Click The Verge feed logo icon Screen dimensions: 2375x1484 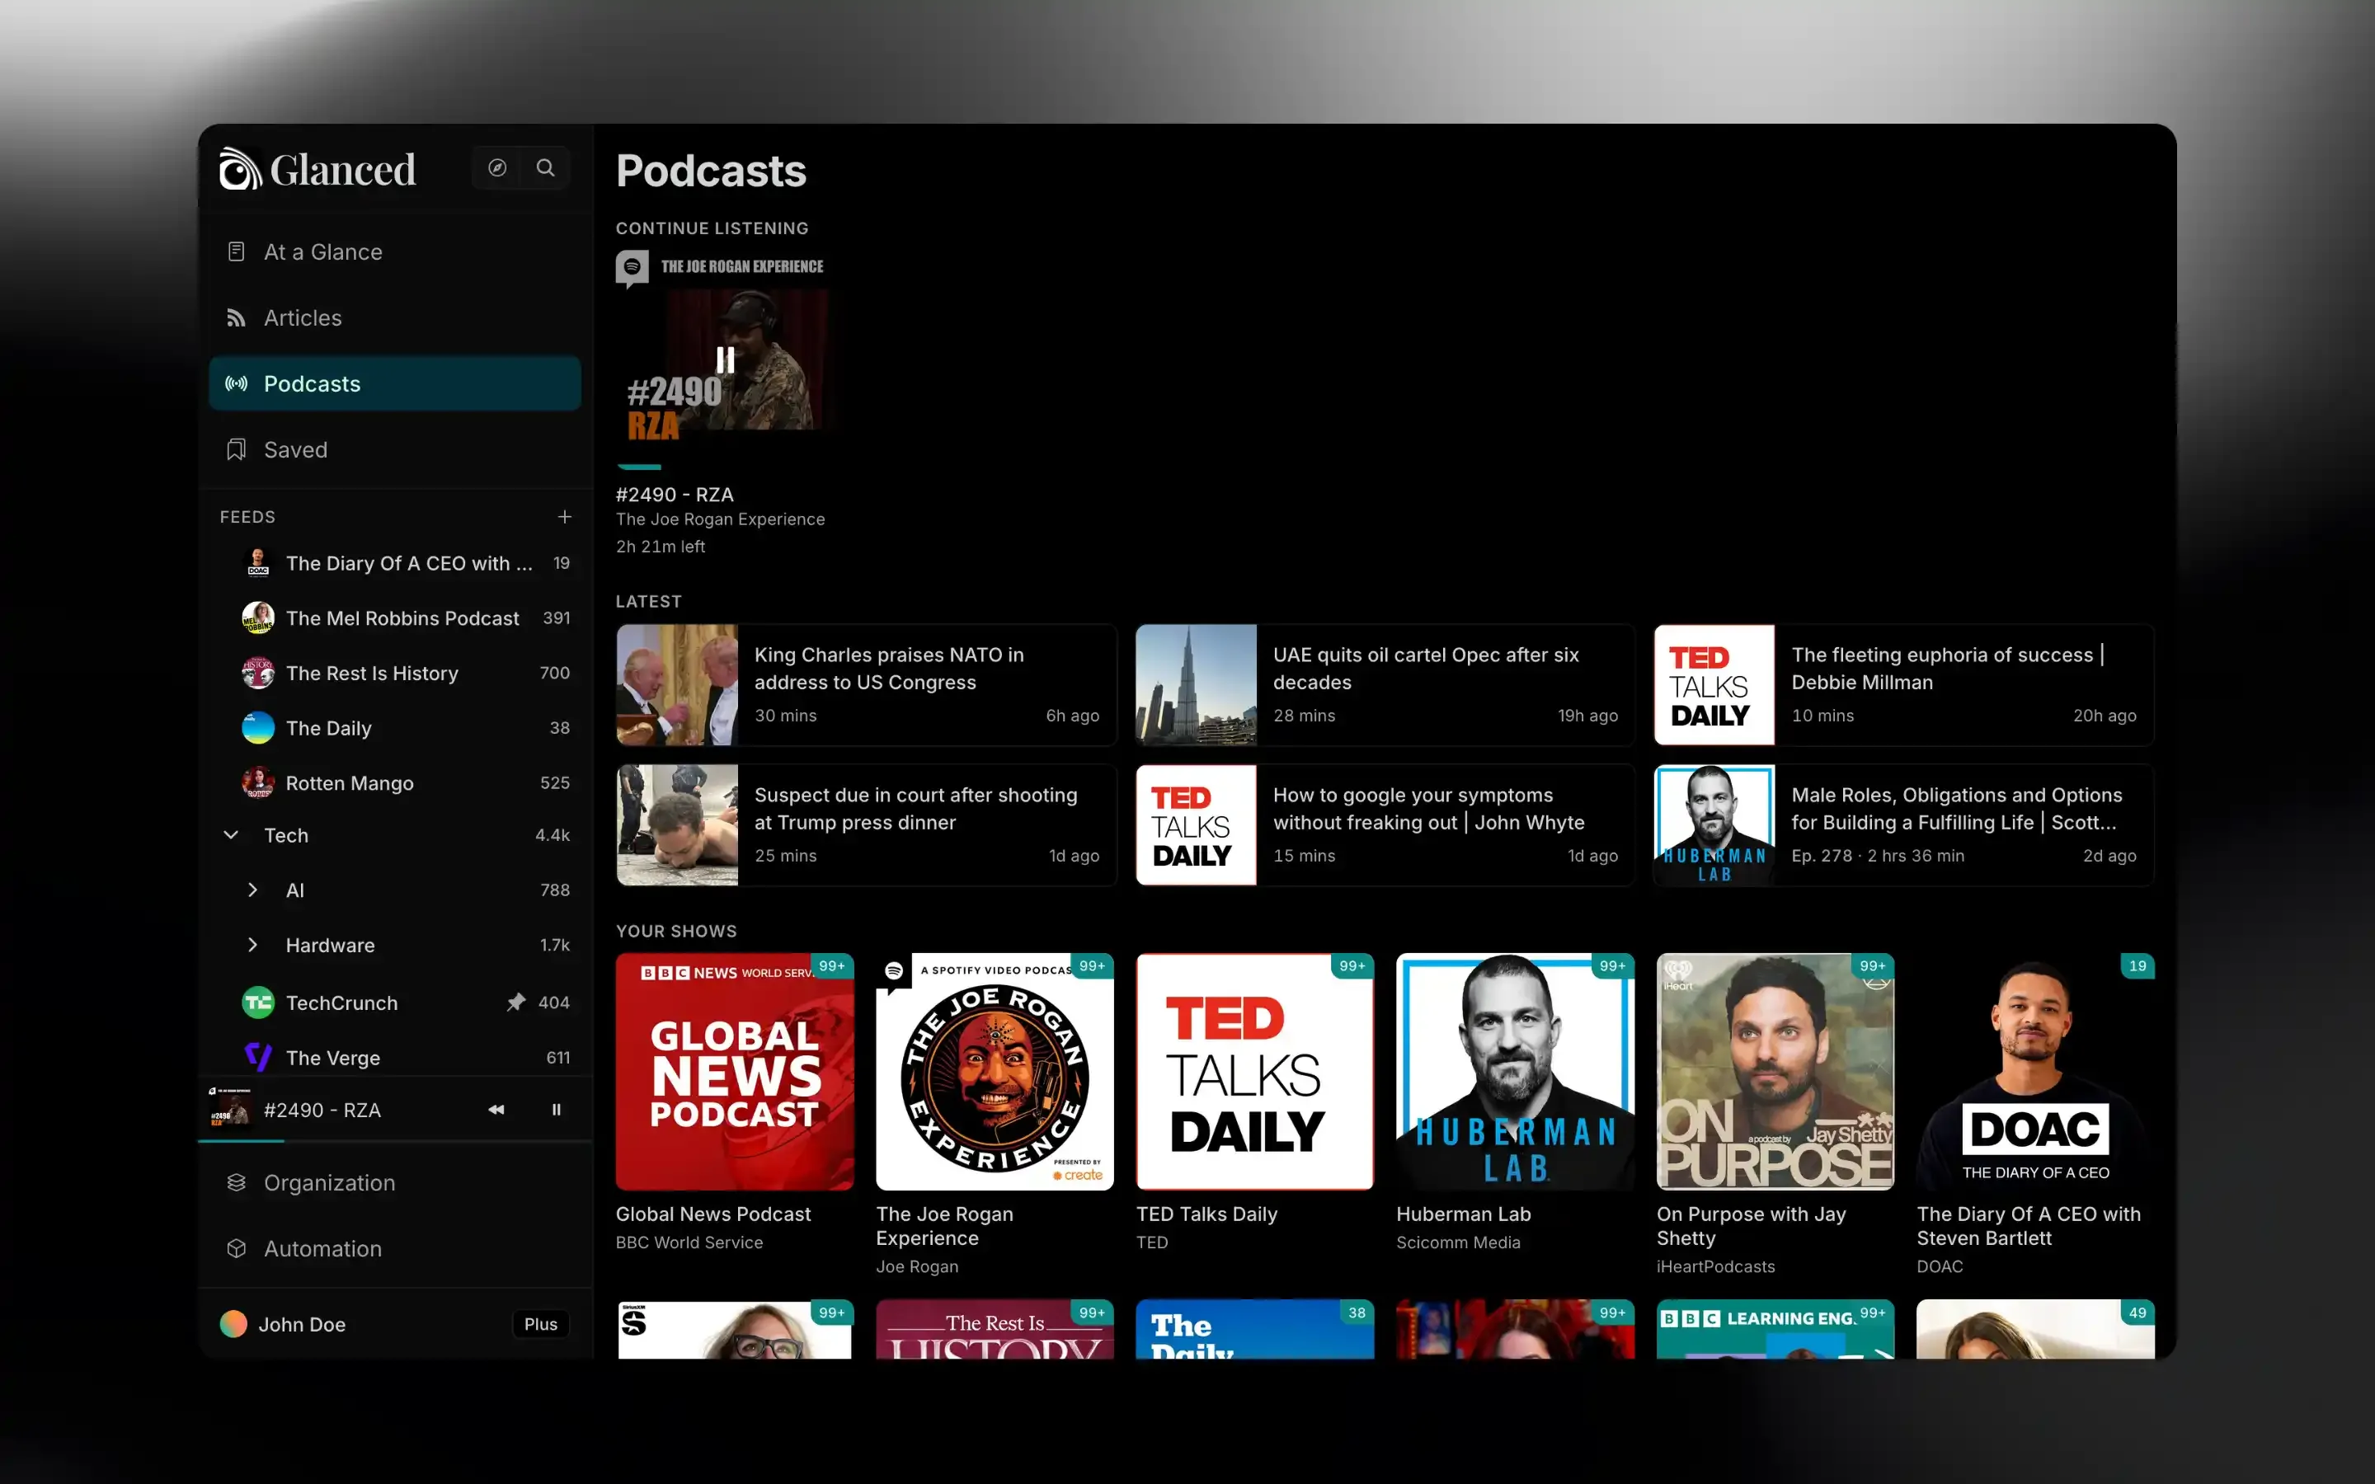pyautogui.click(x=258, y=1057)
